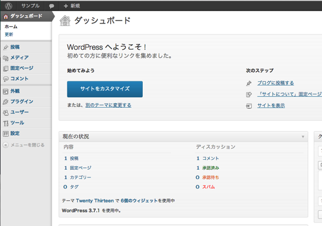Click the ダッシュボード page heading
Viewport: 322px width, 226px height.
(x=102, y=20)
